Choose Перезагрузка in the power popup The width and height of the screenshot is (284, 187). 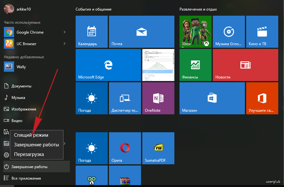[x=37, y=154]
